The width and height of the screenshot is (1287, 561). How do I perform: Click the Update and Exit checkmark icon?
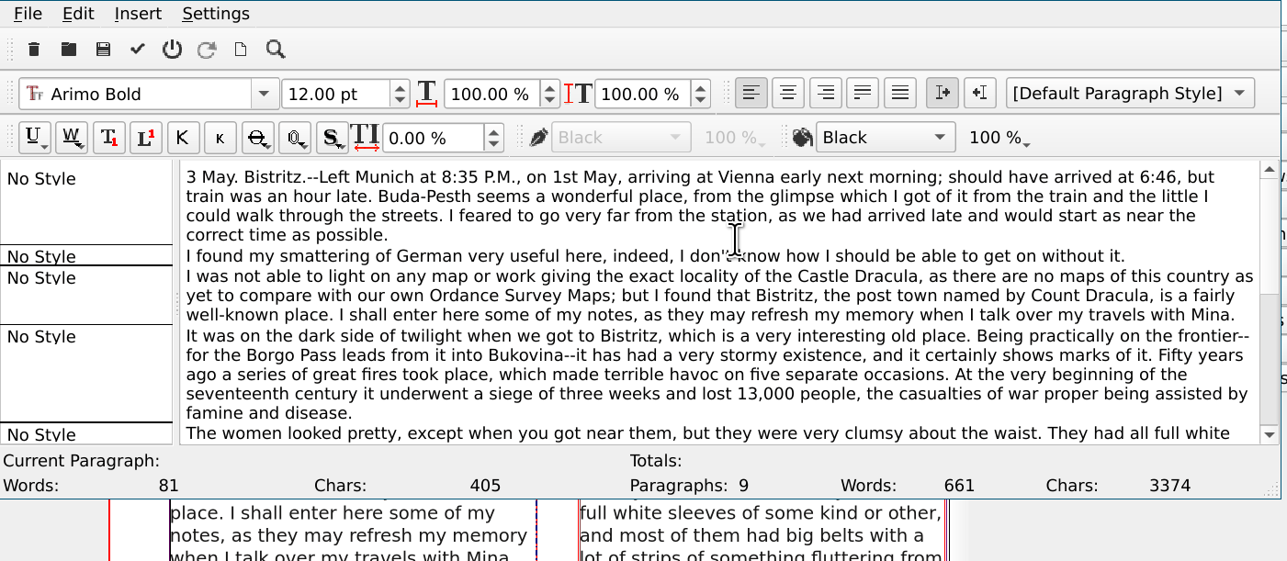pos(138,50)
